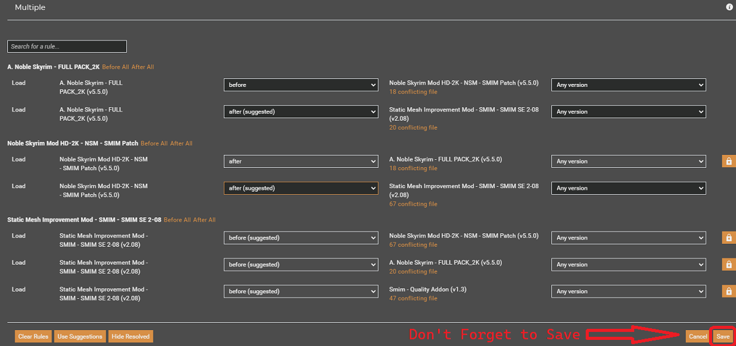The width and height of the screenshot is (736, 346).
Task: Open 47 conflicting file link for Smim Quality Addon
Action: 413,299
